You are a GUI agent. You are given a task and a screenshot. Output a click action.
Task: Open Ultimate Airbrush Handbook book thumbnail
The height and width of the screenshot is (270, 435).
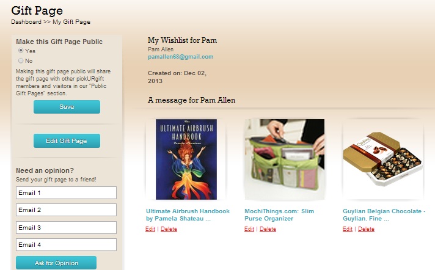(186, 159)
